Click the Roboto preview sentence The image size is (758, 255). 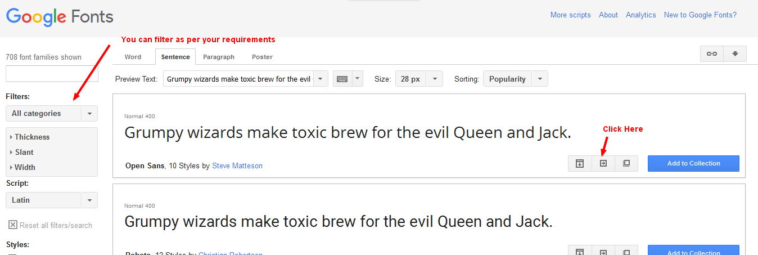point(339,222)
